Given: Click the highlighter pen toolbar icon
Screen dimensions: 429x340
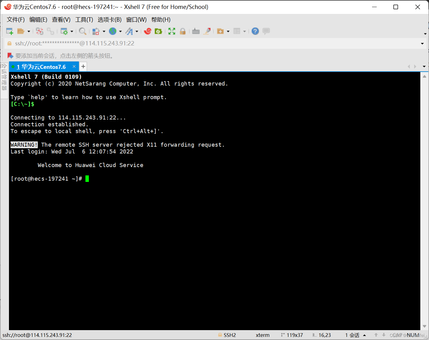Looking at the screenshot, I should (x=207, y=31).
